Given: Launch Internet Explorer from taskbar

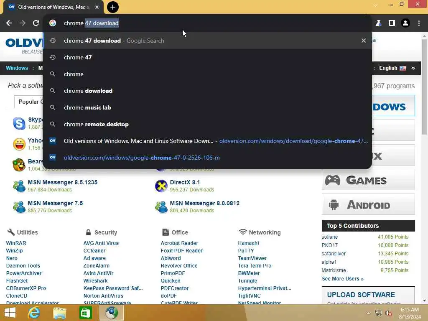Looking at the screenshot, I should 34,313.
